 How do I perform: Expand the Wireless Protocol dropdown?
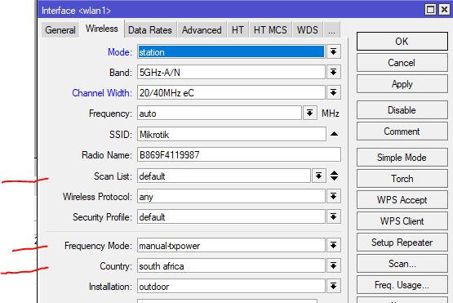click(x=333, y=197)
